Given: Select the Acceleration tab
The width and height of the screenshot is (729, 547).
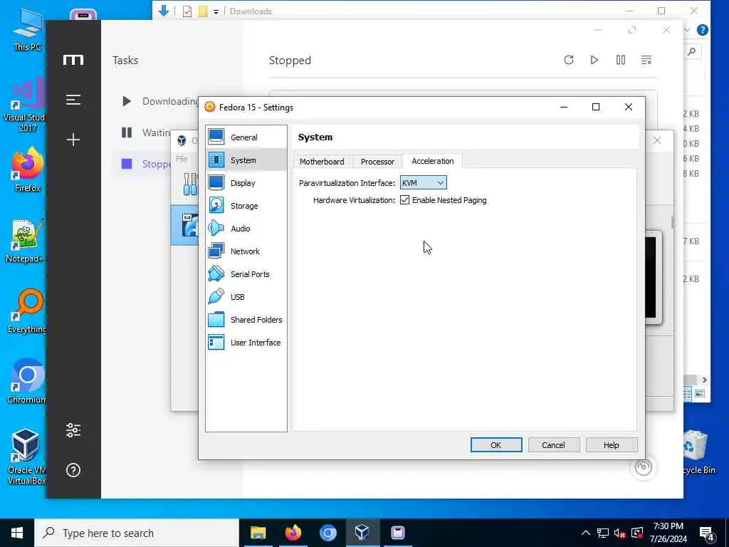Looking at the screenshot, I should [x=432, y=161].
